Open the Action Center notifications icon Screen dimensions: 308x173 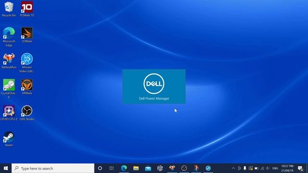pos(300,168)
